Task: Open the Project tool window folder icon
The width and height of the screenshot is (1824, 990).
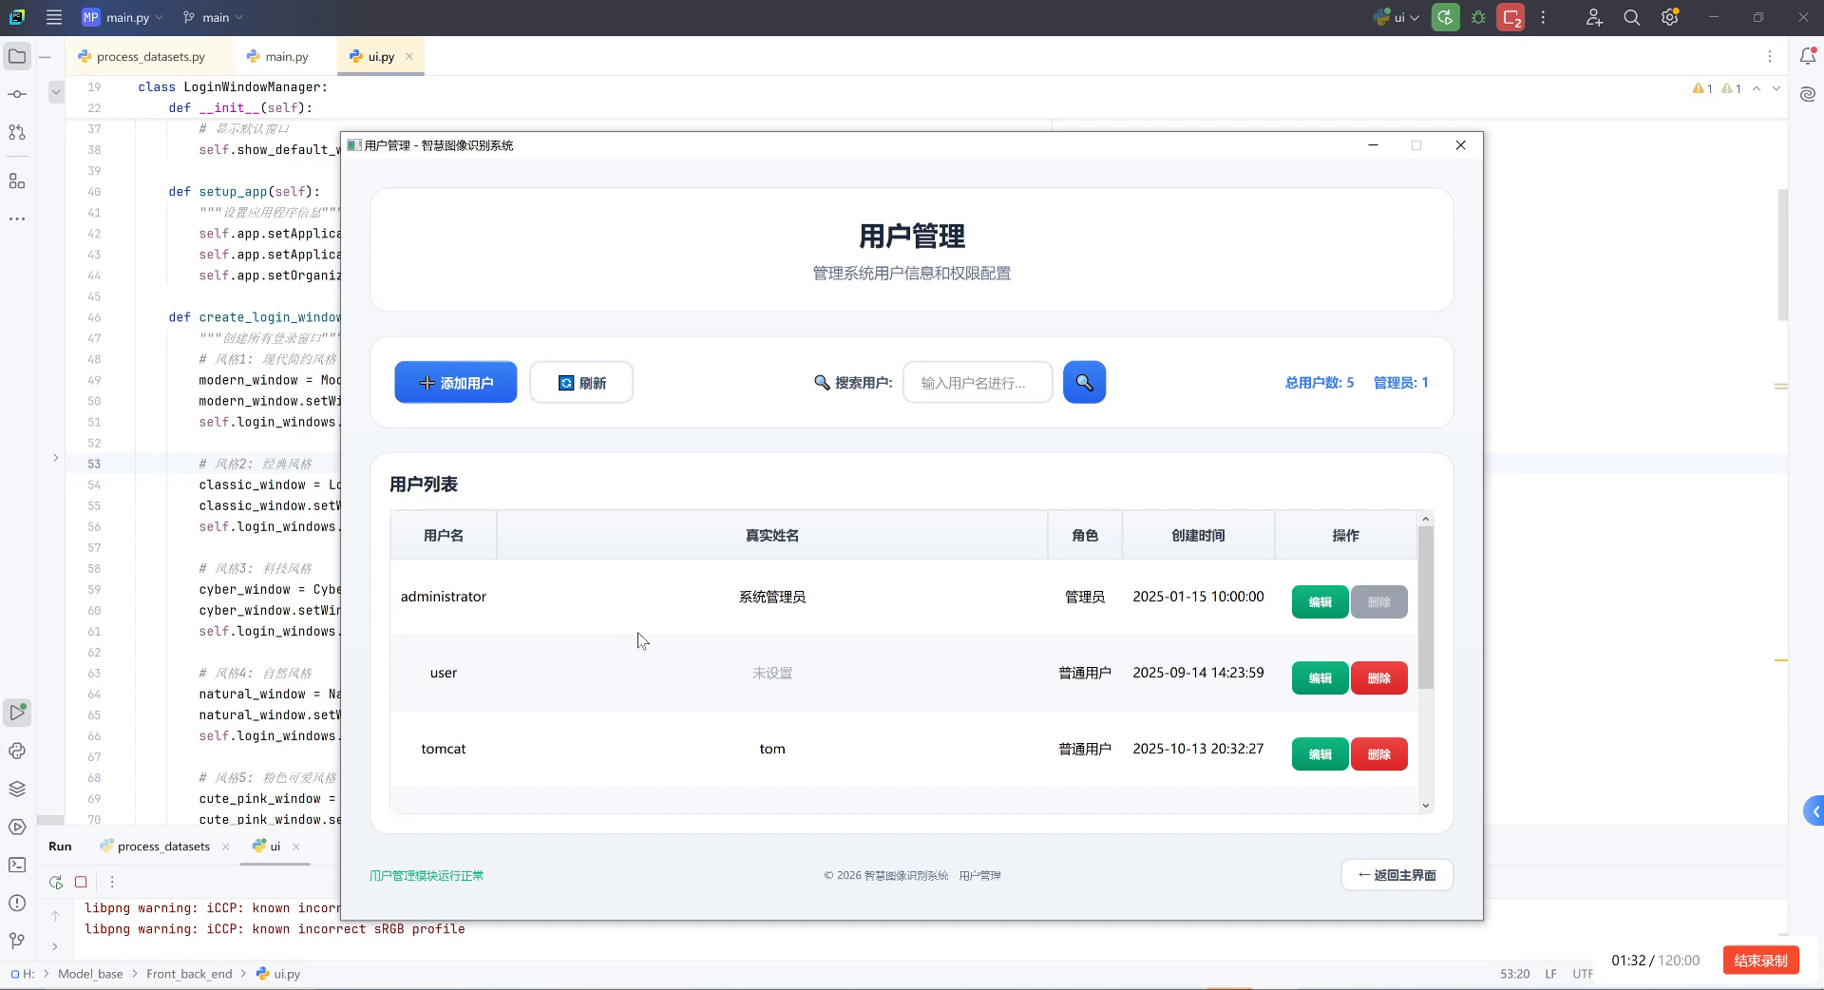Action: (17, 56)
